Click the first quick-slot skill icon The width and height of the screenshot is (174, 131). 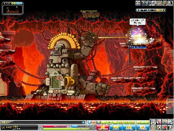(153, 122)
